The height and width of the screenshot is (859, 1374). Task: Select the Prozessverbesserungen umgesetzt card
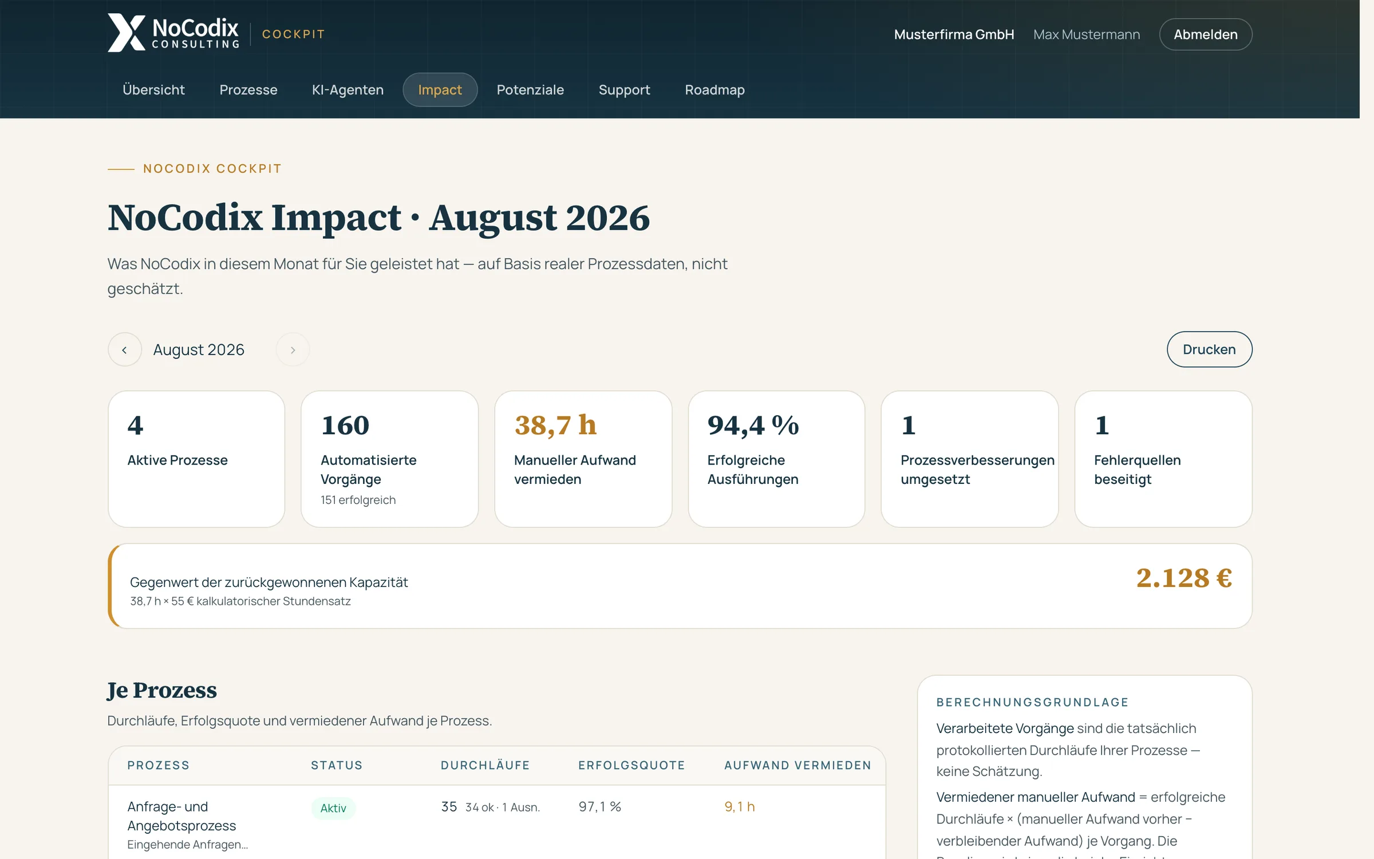tap(970, 459)
